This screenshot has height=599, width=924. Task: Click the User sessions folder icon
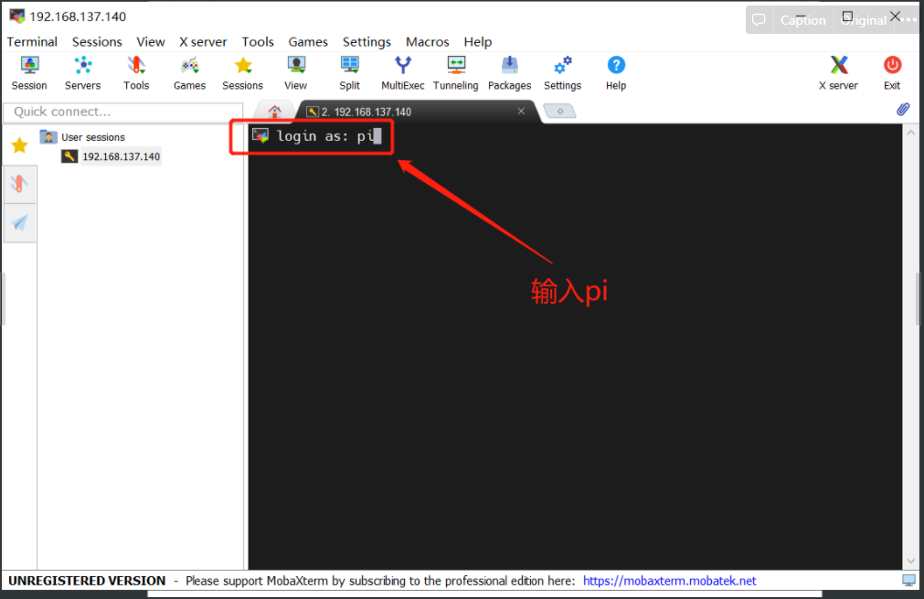(48, 137)
